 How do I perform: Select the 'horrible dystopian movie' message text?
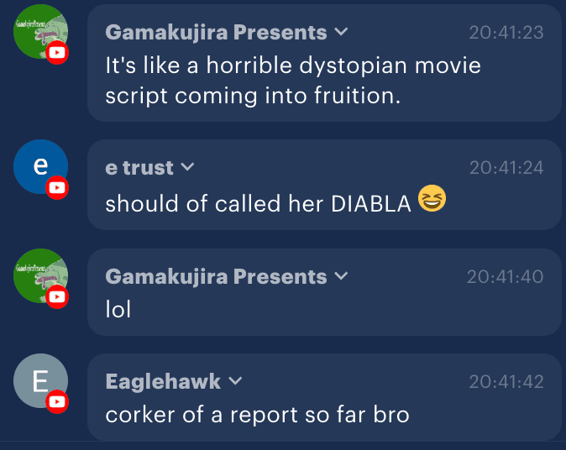(293, 81)
